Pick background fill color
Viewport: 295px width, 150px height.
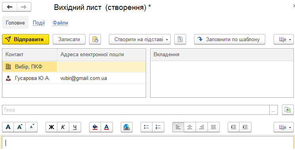(x=95, y=127)
